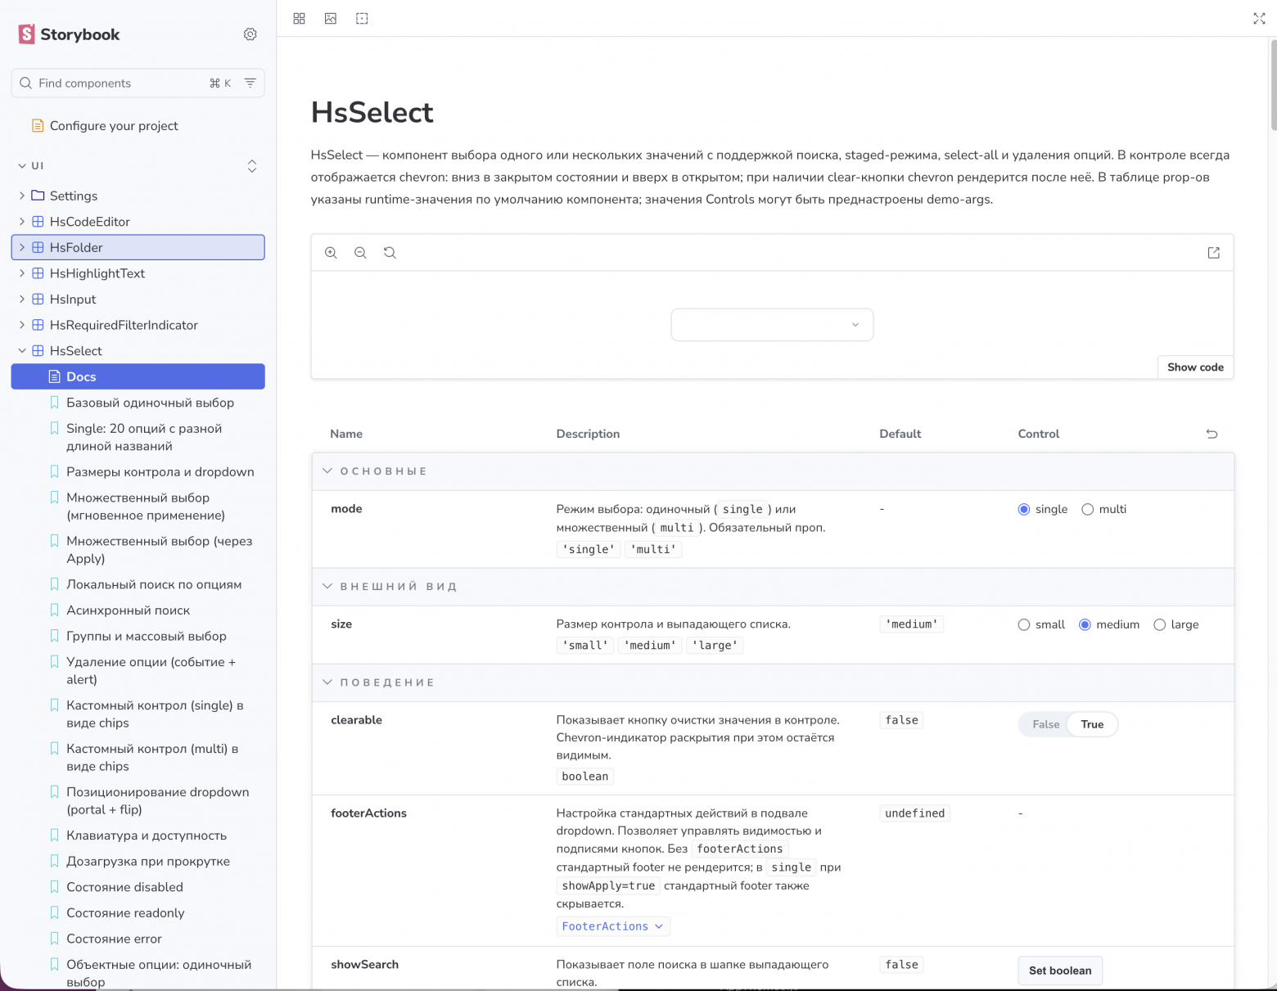Collapse the ОСНОВНЫЕ section
1277x991 pixels.
coord(327,471)
